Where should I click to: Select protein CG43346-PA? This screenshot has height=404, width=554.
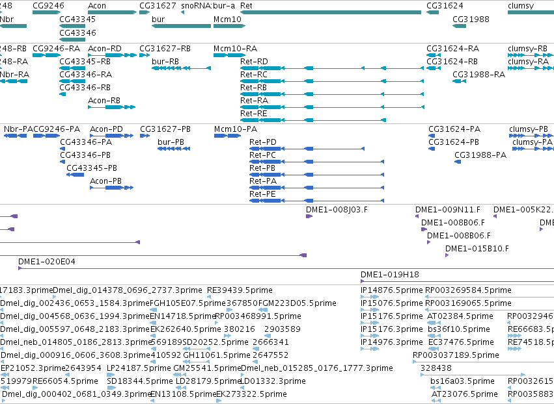click(x=86, y=142)
